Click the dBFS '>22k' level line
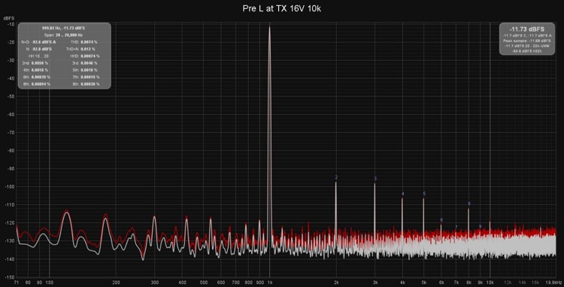Screen dimensions: 564x287 pos(526,51)
